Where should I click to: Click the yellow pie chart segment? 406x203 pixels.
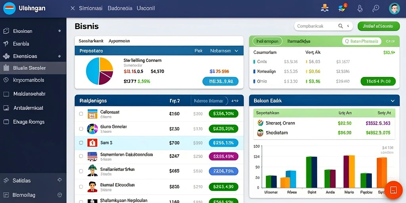point(105,64)
